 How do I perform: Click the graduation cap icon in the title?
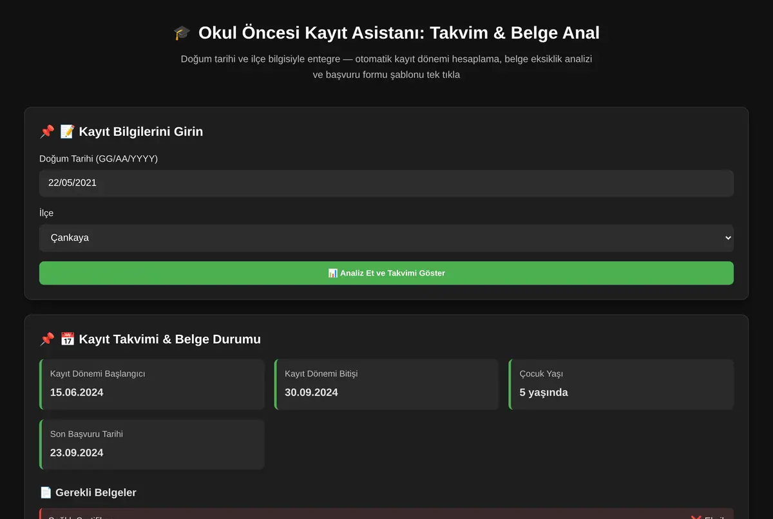click(x=182, y=32)
